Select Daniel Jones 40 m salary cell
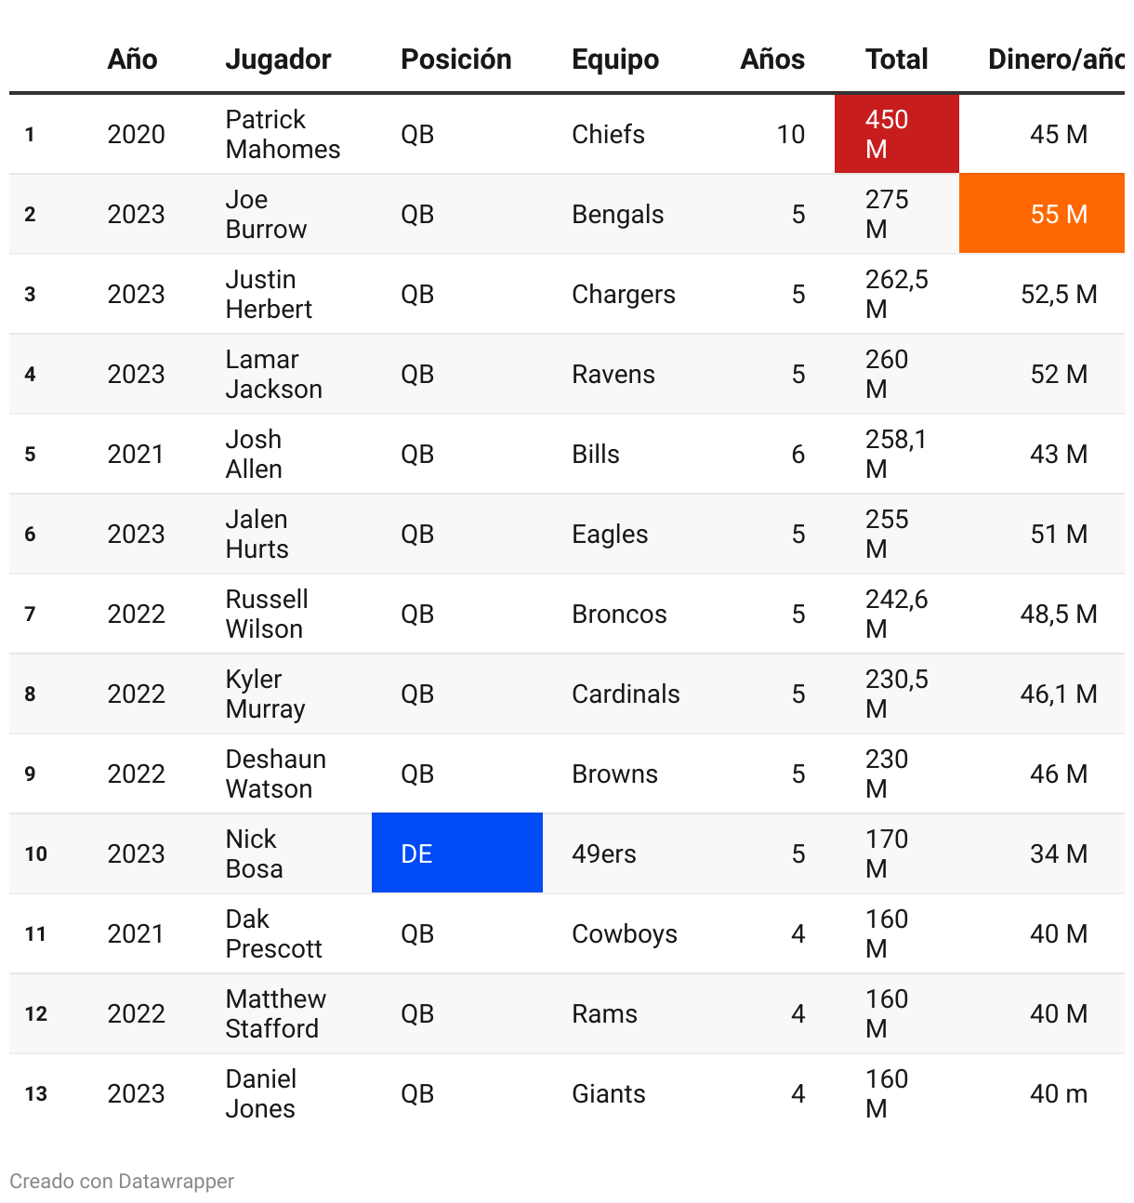This screenshot has width=1134, height=1203. pos(1059,1093)
